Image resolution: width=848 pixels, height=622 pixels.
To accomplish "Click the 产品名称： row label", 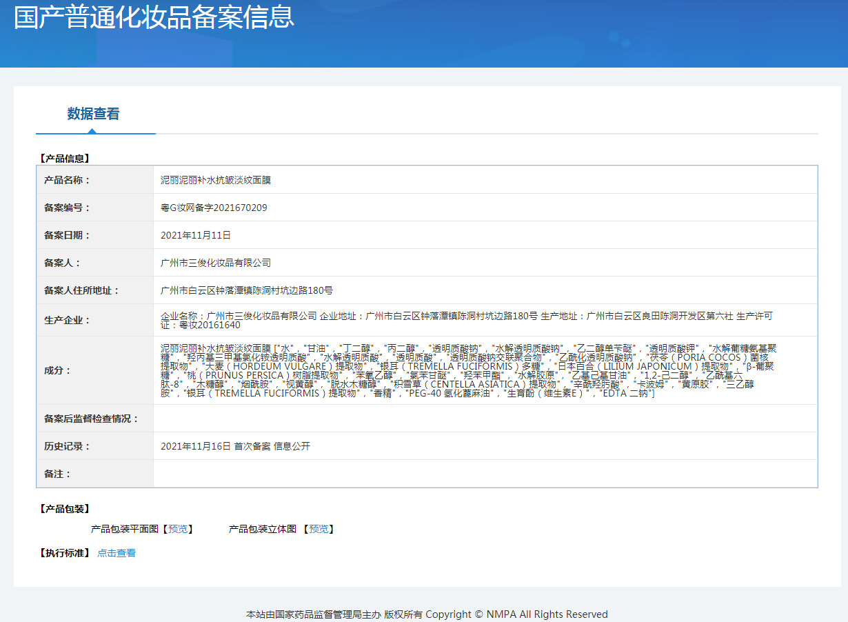I will [67, 180].
